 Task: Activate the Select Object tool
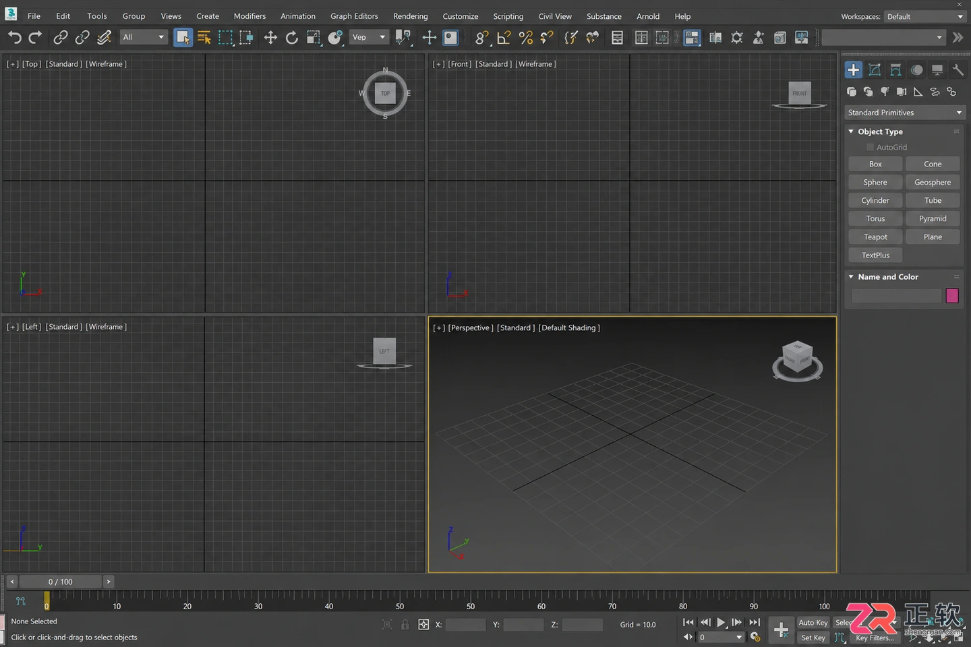click(x=183, y=38)
